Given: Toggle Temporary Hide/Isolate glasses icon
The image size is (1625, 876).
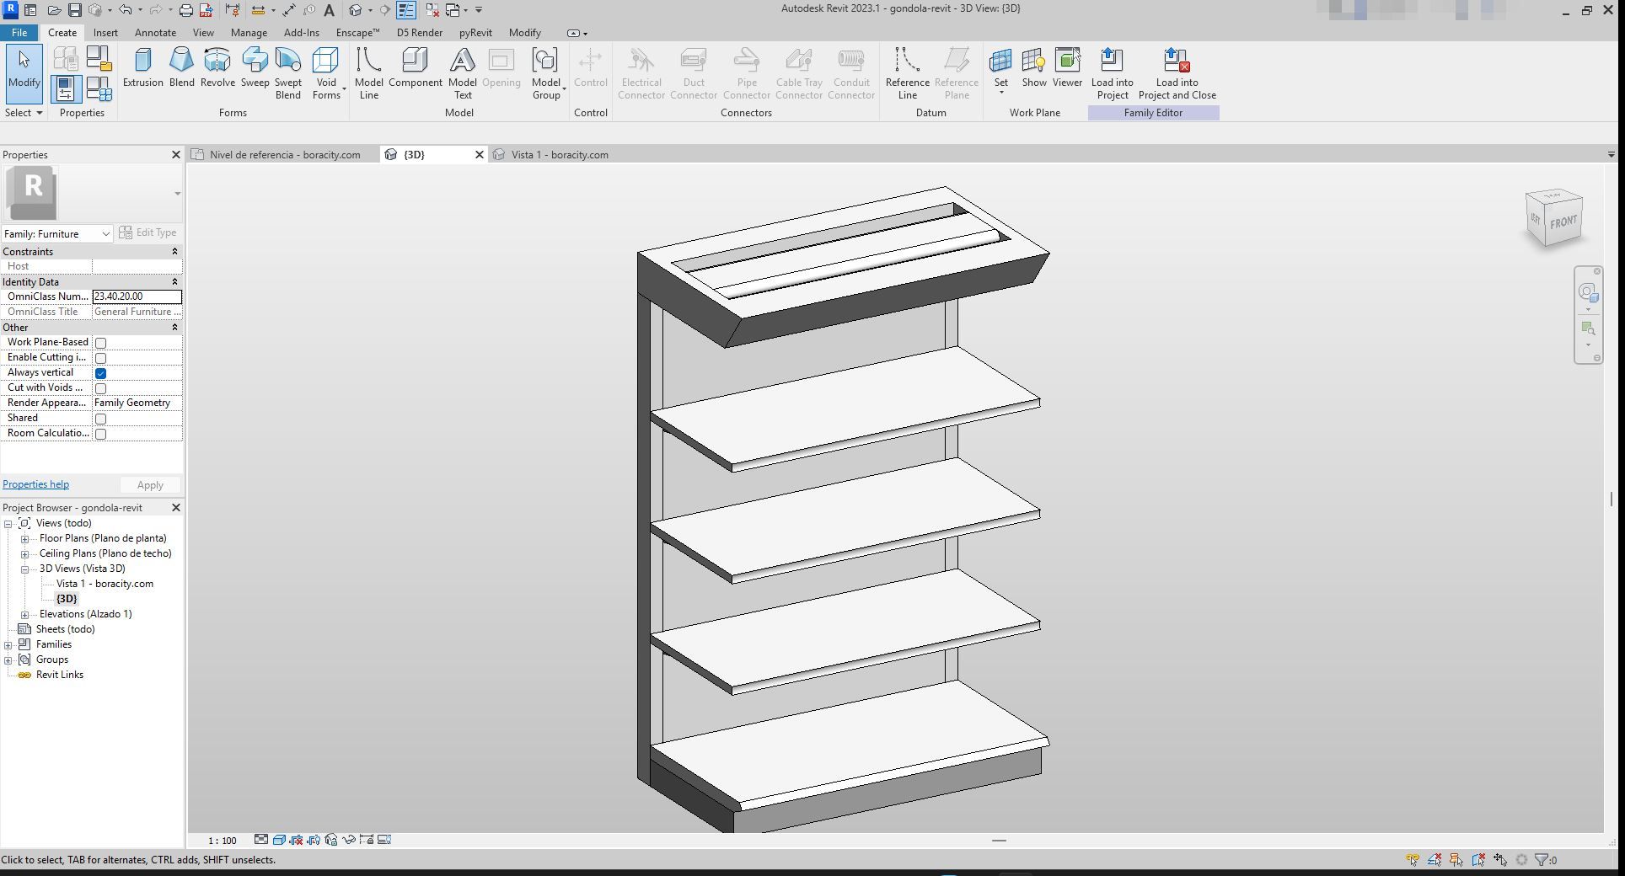Looking at the screenshot, I should [x=349, y=840].
